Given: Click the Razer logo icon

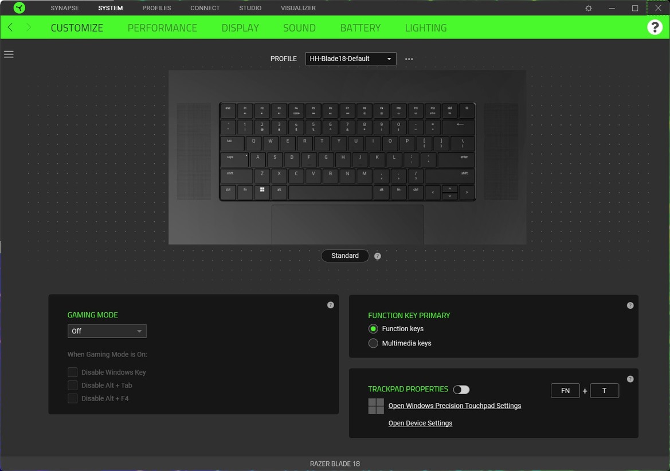Looking at the screenshot, I should pyautogui.click(x=19, y=7).
